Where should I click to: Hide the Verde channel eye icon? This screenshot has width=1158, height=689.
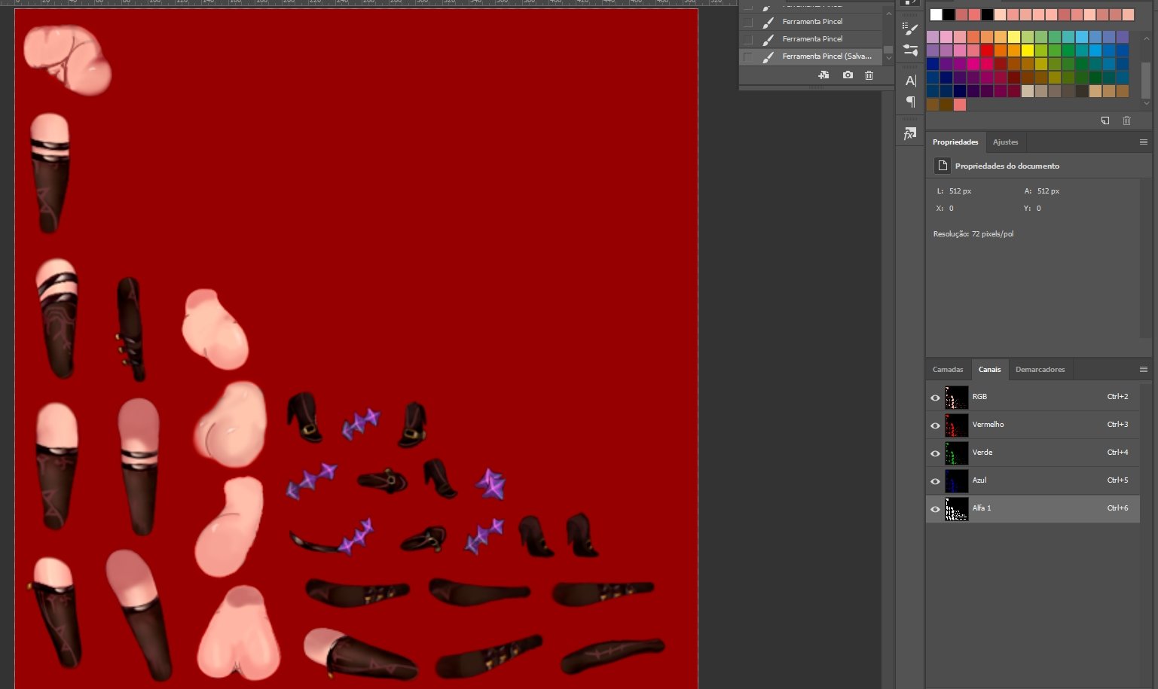click(935, 453)
